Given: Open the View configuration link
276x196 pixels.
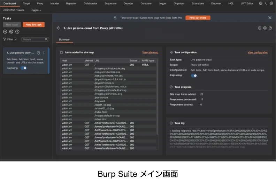Looking at the screenshot, I should click(258, 52).
